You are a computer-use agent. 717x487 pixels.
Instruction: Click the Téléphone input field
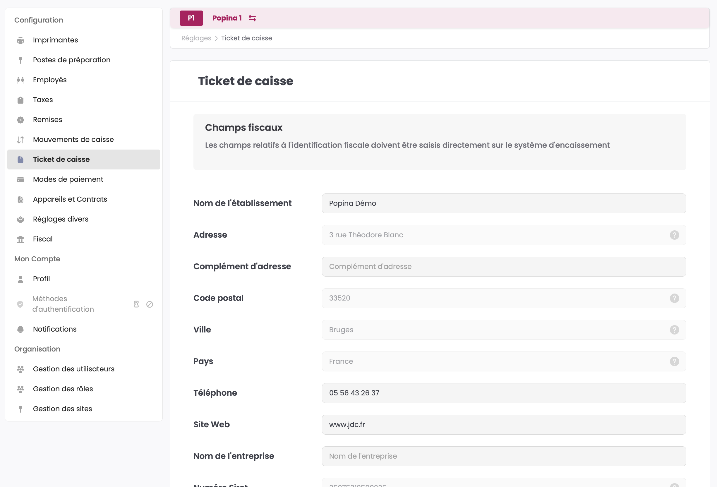(x=503, y=393)
